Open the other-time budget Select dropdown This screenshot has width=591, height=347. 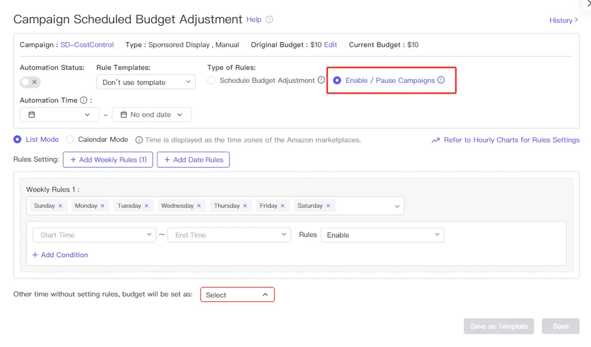[x=237, y=294]
